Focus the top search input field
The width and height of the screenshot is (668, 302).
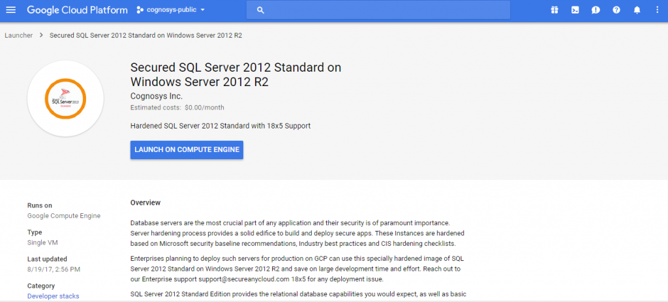point(385,10)
